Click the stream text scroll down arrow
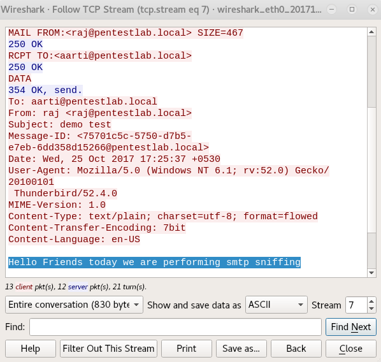Image resolution: width=381 pixels, height=362 pixels. (371, 273)
